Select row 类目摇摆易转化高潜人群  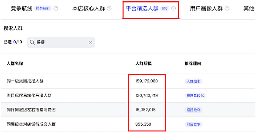click(128, 95)
